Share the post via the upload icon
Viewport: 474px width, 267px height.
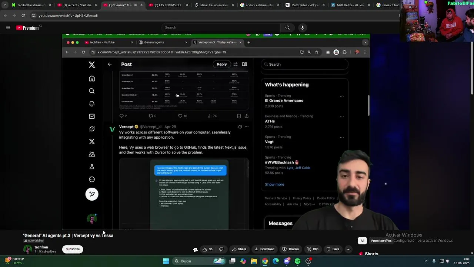point(247,116)
